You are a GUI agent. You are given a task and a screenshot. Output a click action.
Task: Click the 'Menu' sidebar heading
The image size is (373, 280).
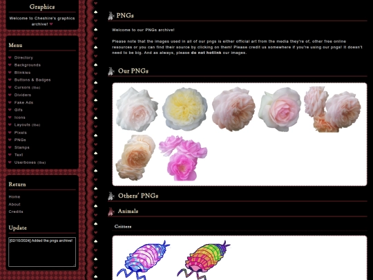pyautogui.click(x=15, y=45)
